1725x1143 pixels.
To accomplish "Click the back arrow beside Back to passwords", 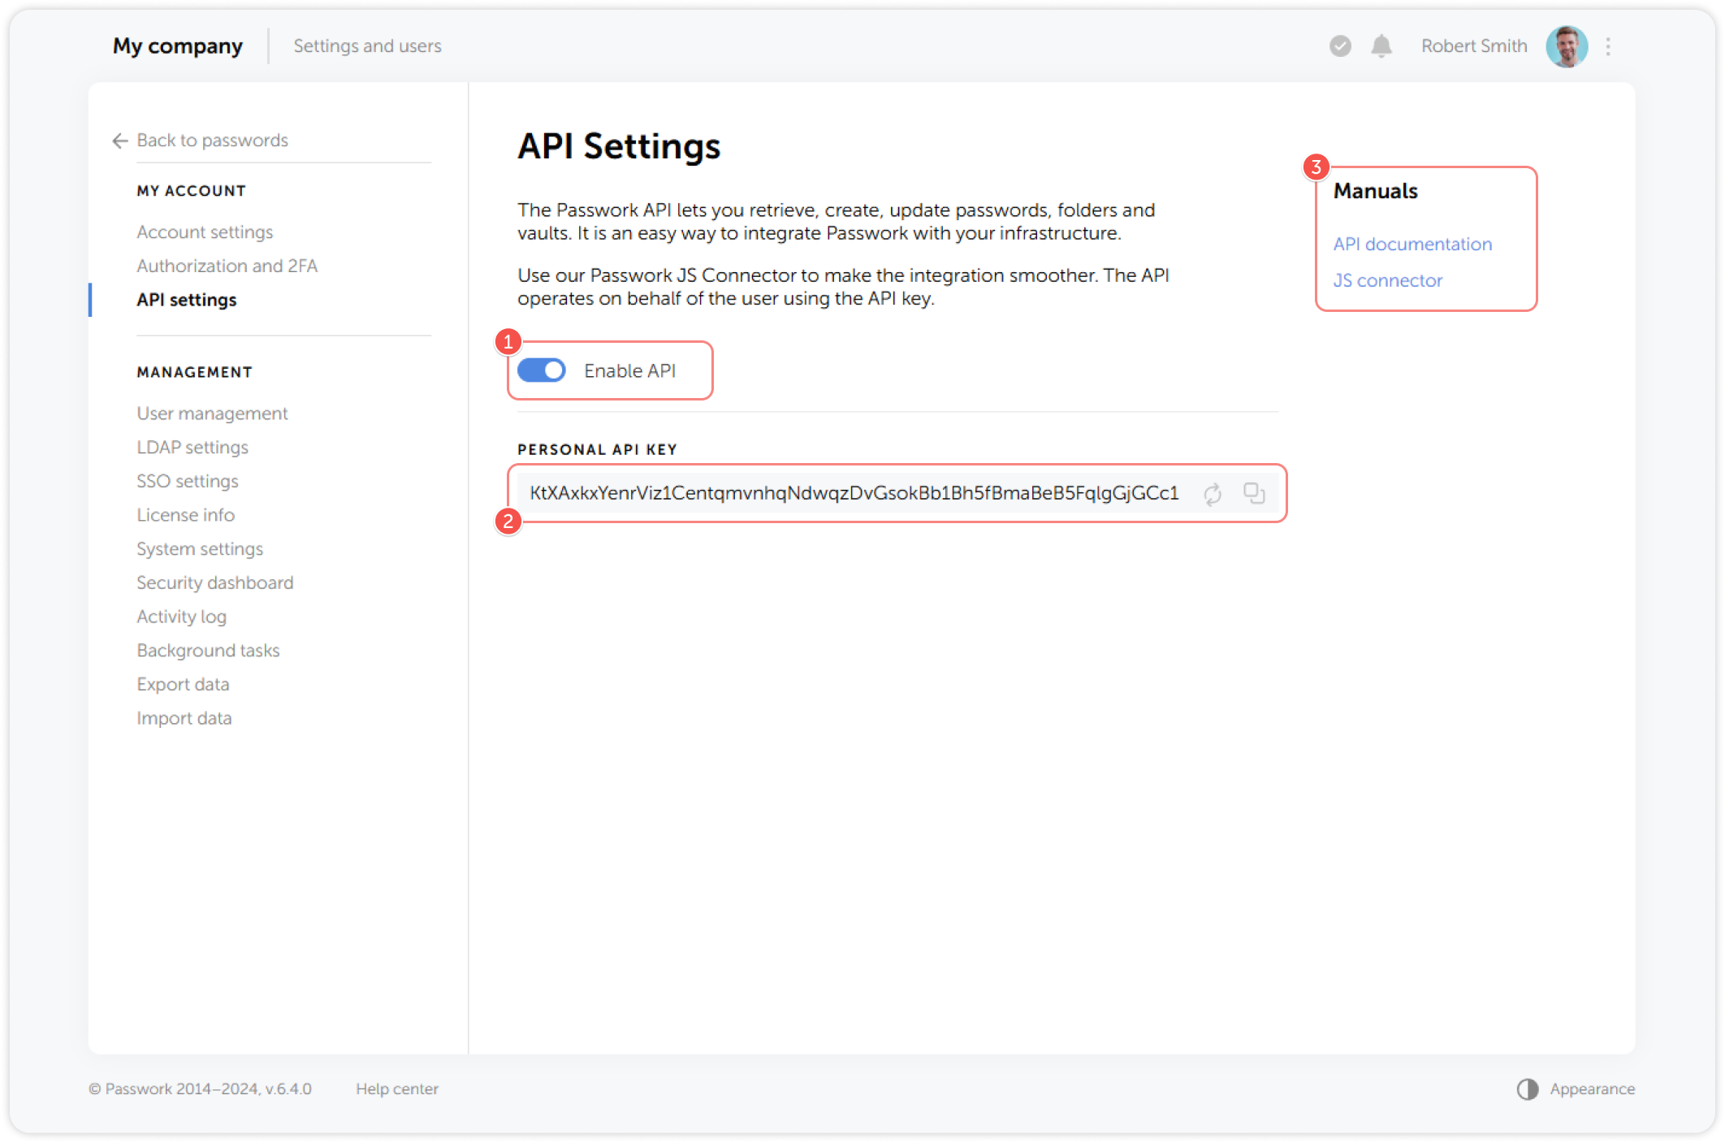I will pyautogui.click(x=119, y=141).
